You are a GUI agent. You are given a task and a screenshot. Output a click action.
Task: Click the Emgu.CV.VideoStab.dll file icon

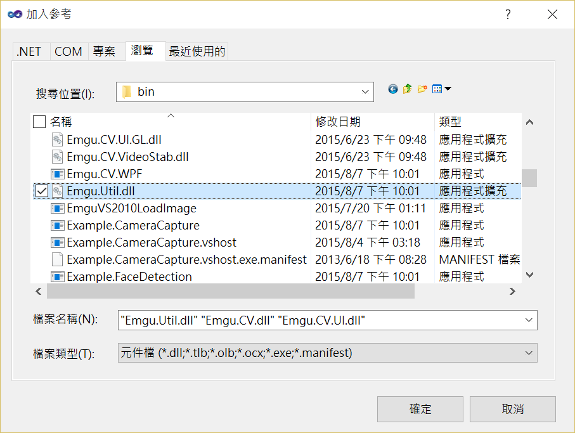[x=57, y=157]
